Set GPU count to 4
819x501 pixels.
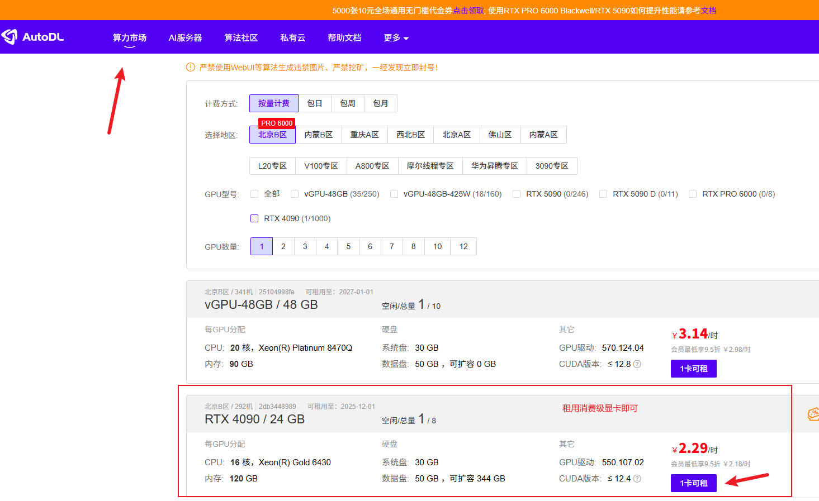[327, 246]
